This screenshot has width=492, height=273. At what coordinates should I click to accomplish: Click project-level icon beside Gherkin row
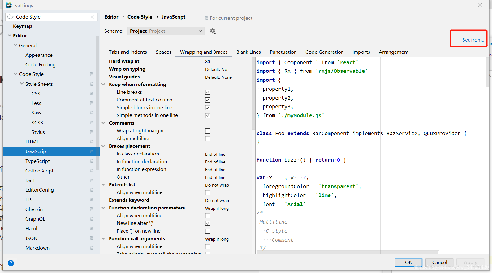(x=91, y=209)
